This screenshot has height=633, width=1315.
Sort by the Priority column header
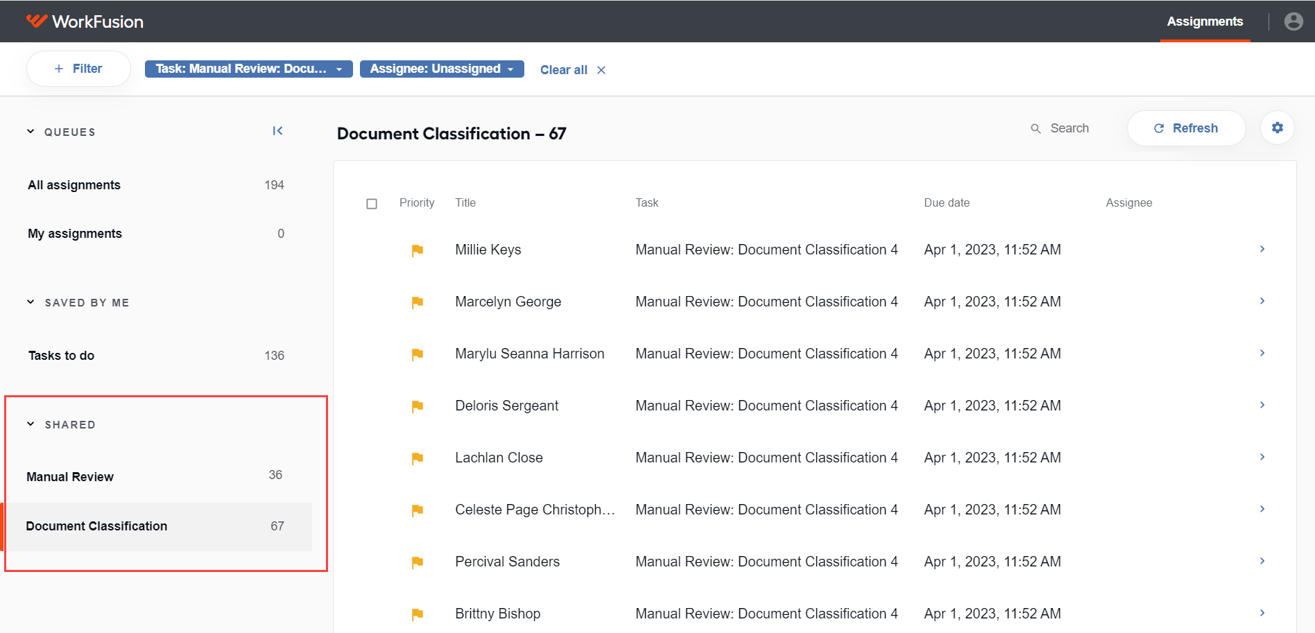[417, 203]
